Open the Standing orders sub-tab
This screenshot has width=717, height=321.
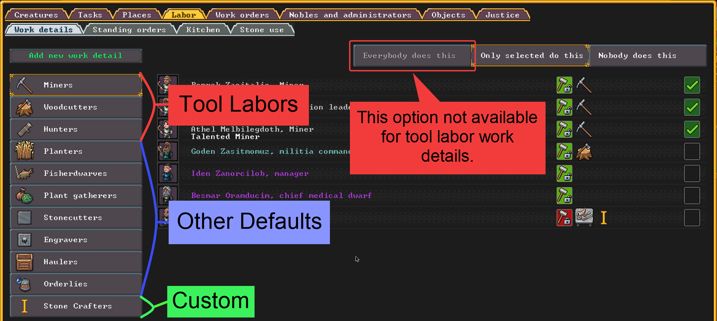click(129, 29)
